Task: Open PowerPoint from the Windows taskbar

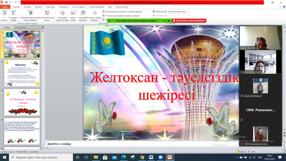Action: point(169,157)
